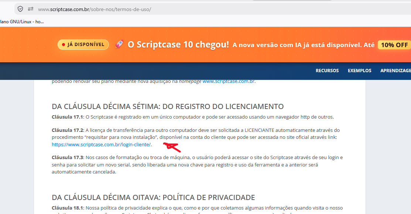Click the "Cláusula 17.1" label
The height and width of the screenshot is (214, 411).
coord(67,117)
